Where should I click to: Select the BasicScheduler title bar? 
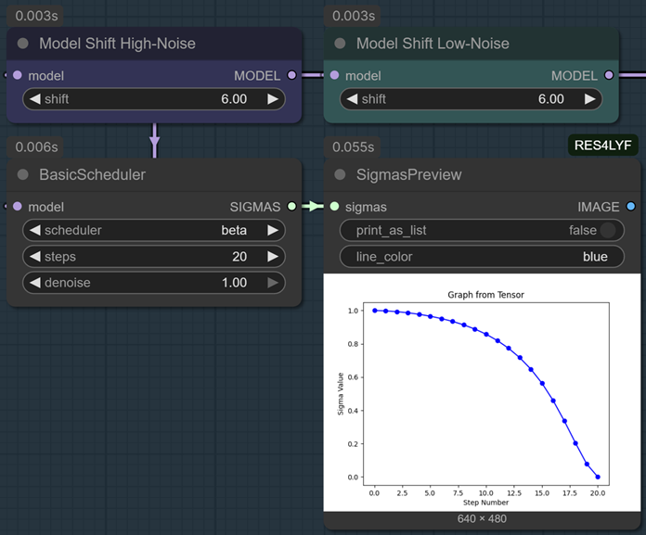[x=154, y=174]
